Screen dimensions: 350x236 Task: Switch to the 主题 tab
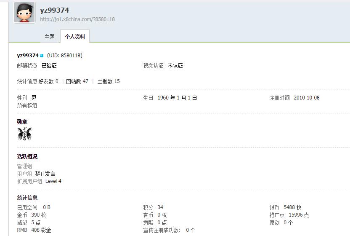(50, 37)
